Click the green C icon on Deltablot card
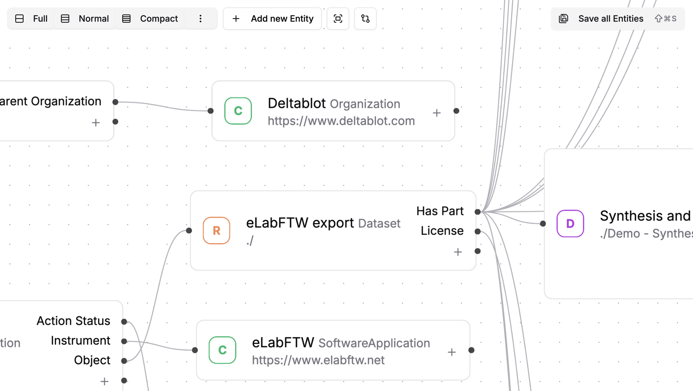This screenshot has width=693, height=391. [x=238, y=111]
